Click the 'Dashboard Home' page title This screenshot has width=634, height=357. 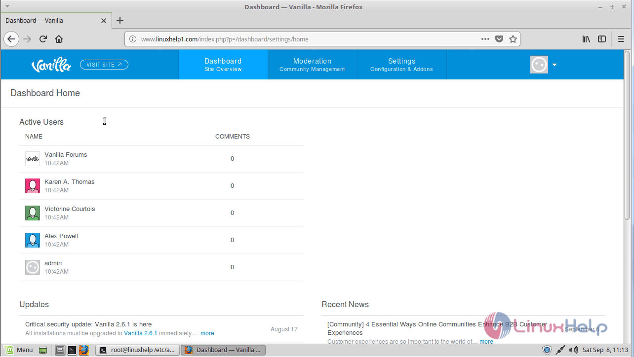pos(45,93)
